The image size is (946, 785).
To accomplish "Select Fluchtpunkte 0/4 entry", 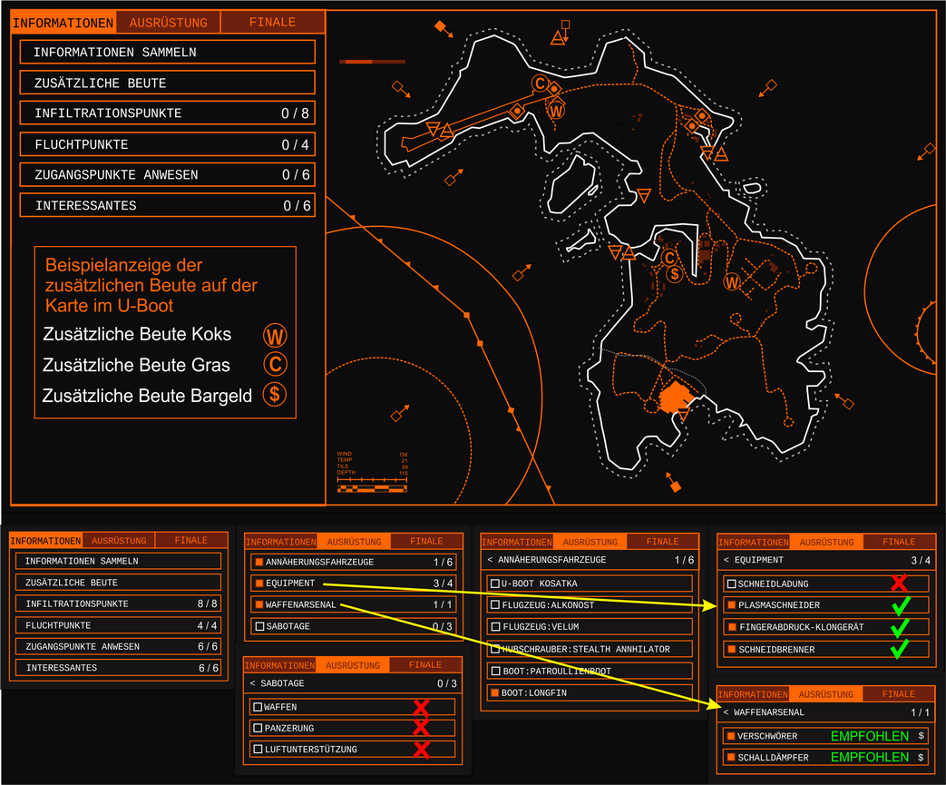I will click(168, 144).
